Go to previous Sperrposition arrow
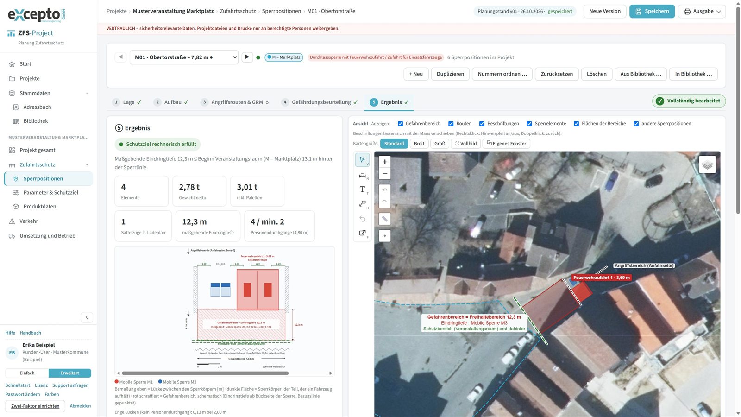This screenshot has height=417, width=741. click(120, 57)
